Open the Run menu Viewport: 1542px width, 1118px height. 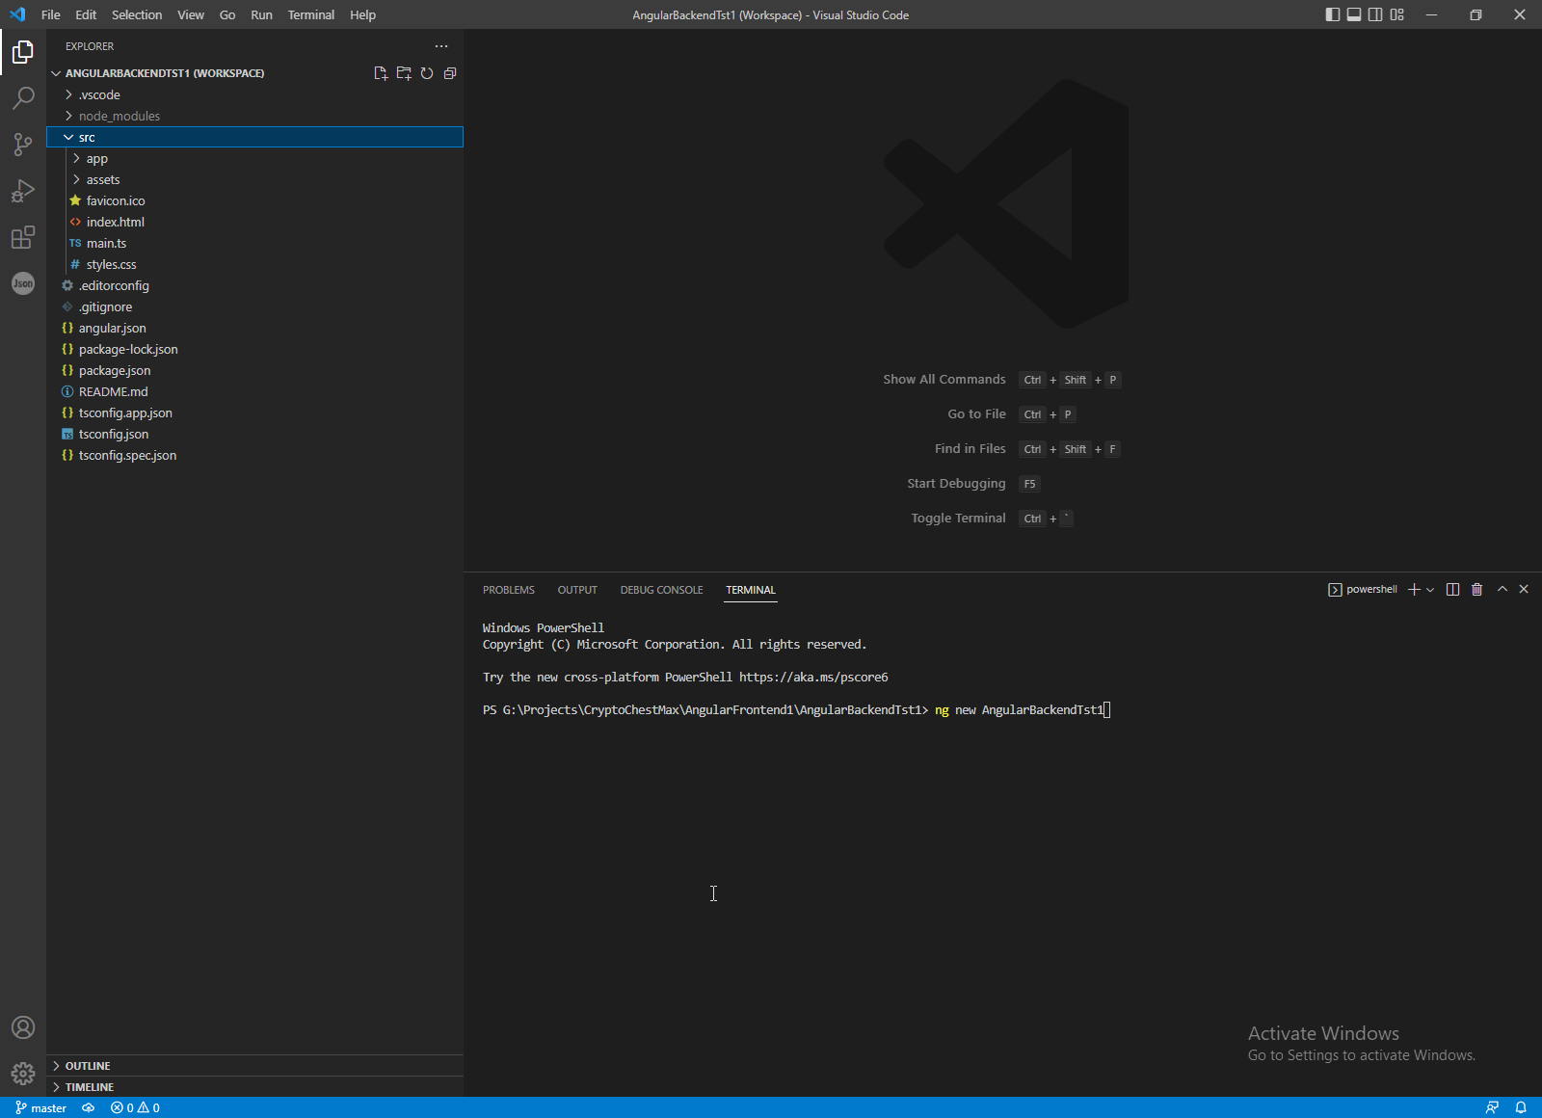(261, 14)
